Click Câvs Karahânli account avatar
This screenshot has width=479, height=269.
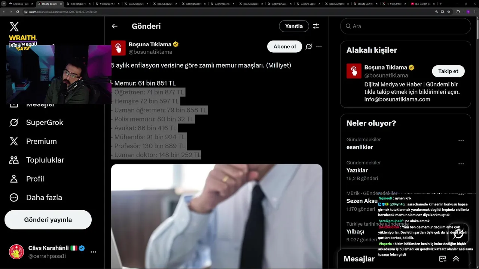tap(16, 252)
